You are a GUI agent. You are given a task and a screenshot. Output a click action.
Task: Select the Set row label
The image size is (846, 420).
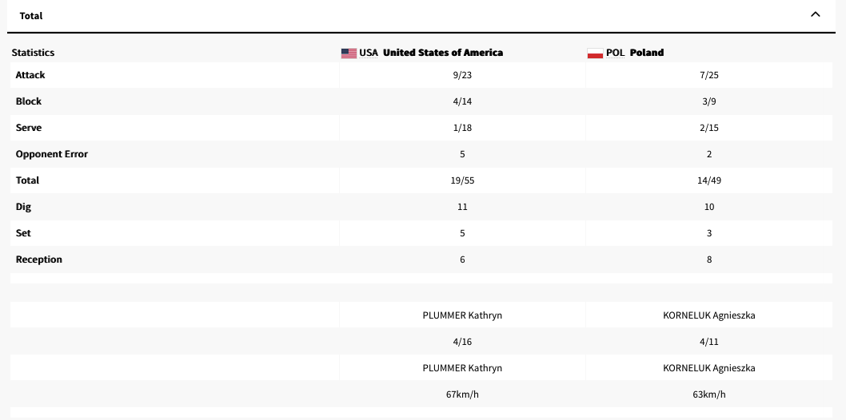click(x=23, y=233)
